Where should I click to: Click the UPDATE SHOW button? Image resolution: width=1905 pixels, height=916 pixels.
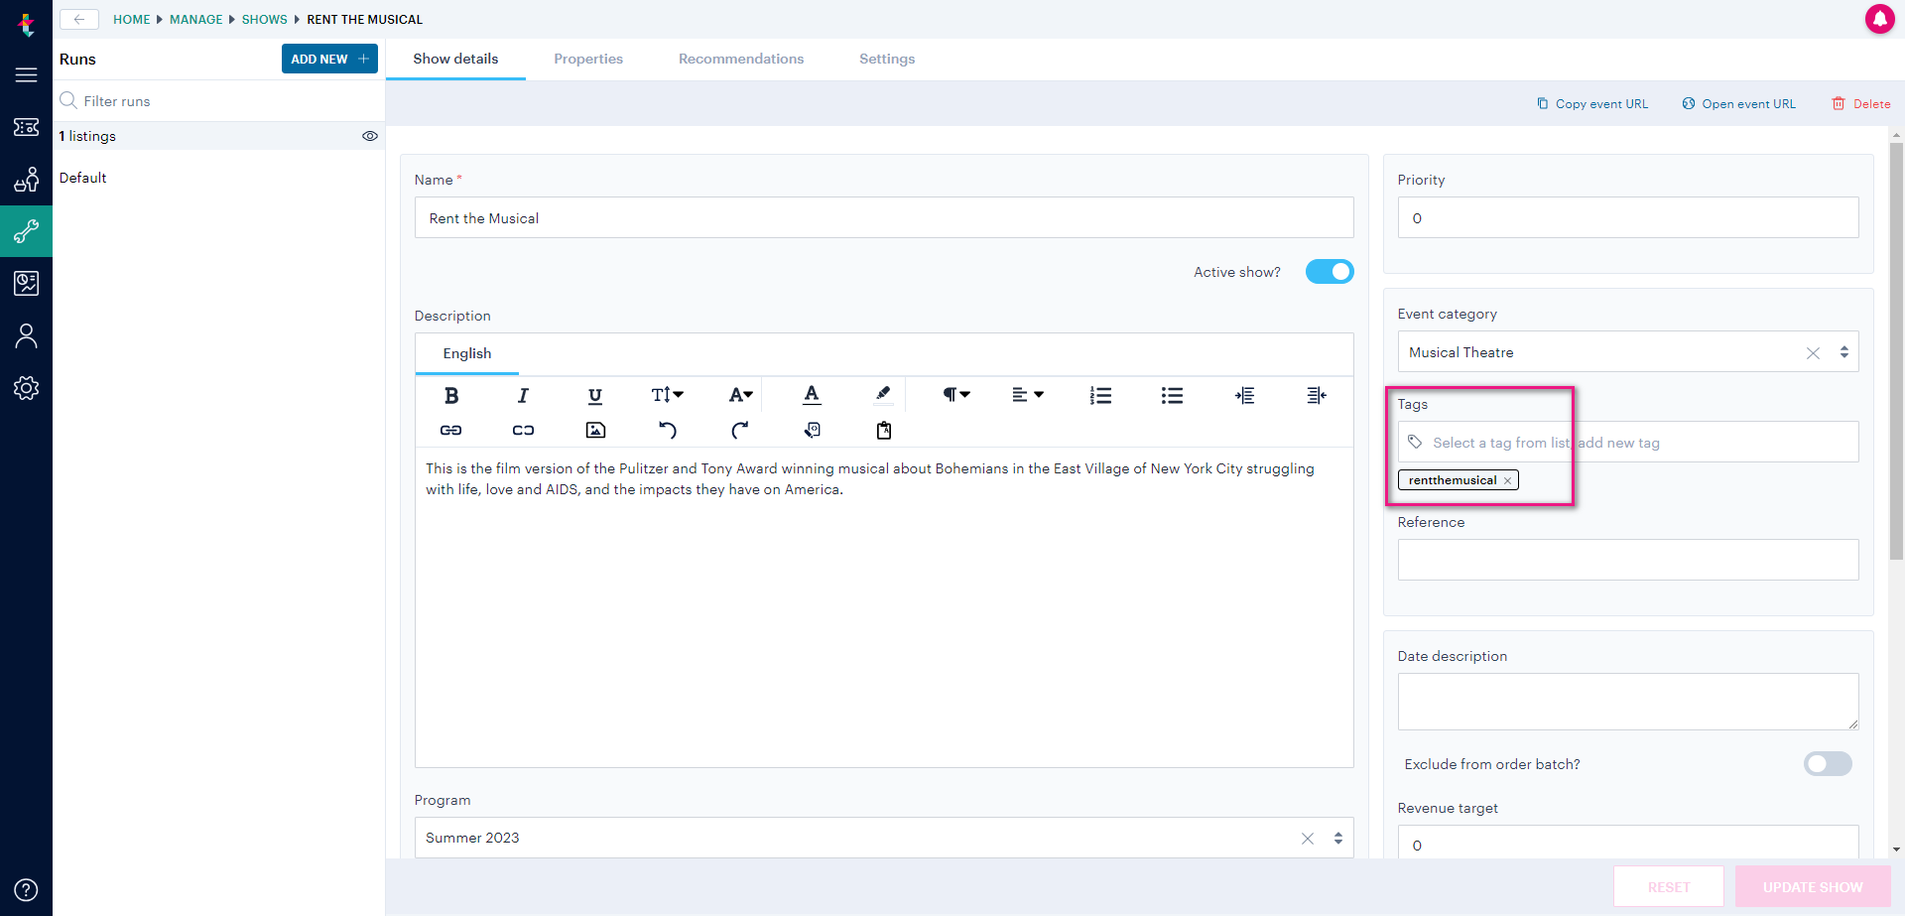pos(1813,887)
